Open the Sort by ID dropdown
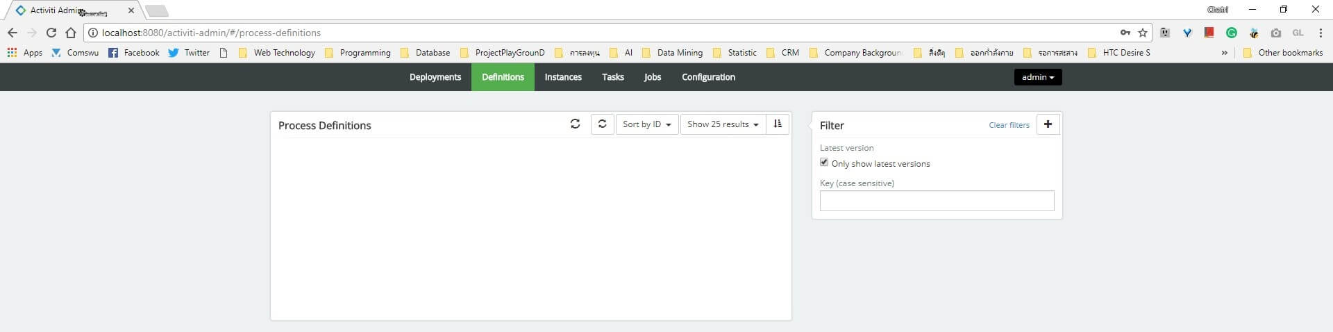The image size is (1333, 332). point(646,124)
